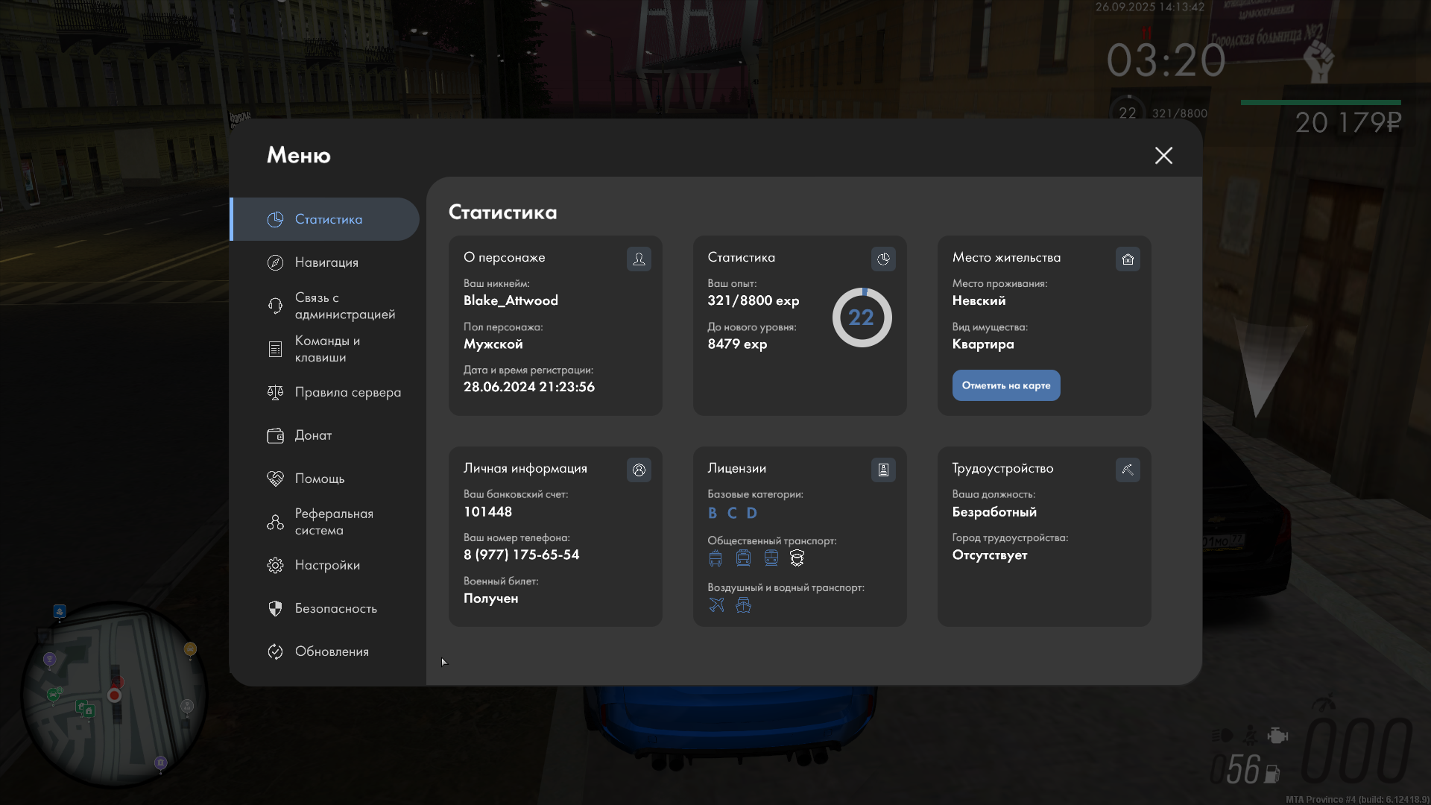Click the house icon in Место жительства card

click(1128, 259)
